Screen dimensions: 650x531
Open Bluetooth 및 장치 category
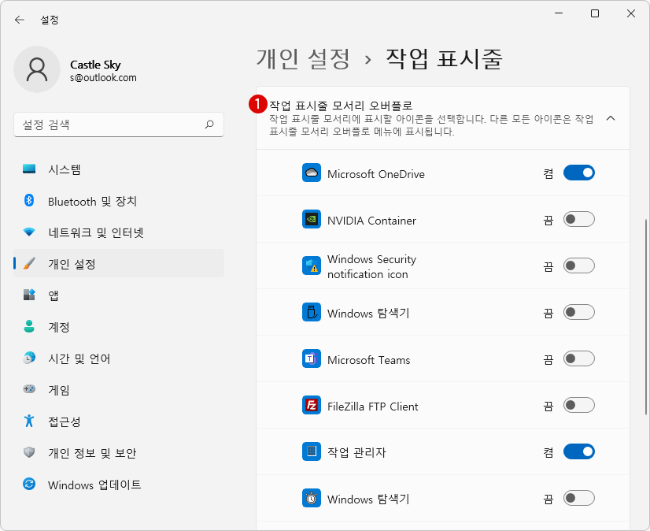[x=119, y=201]
